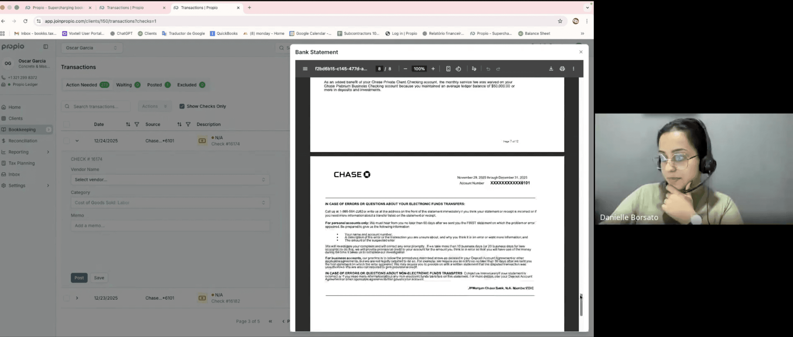
Task: Zoom in the PDF with plus icon
Action: click(x=433, y=69)
